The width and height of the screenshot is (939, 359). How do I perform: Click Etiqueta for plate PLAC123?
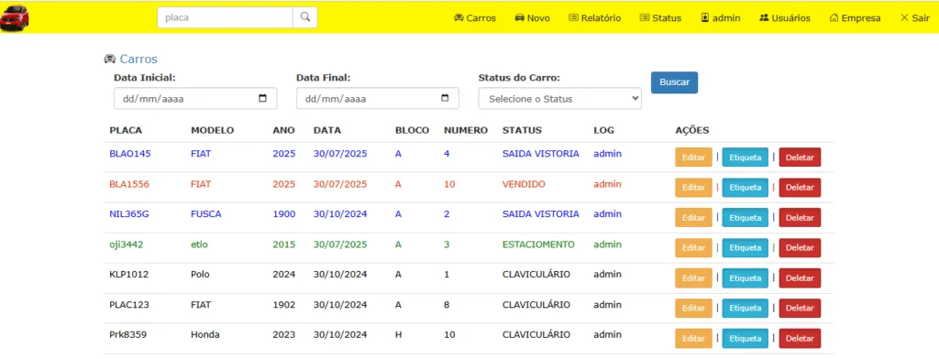745,308
